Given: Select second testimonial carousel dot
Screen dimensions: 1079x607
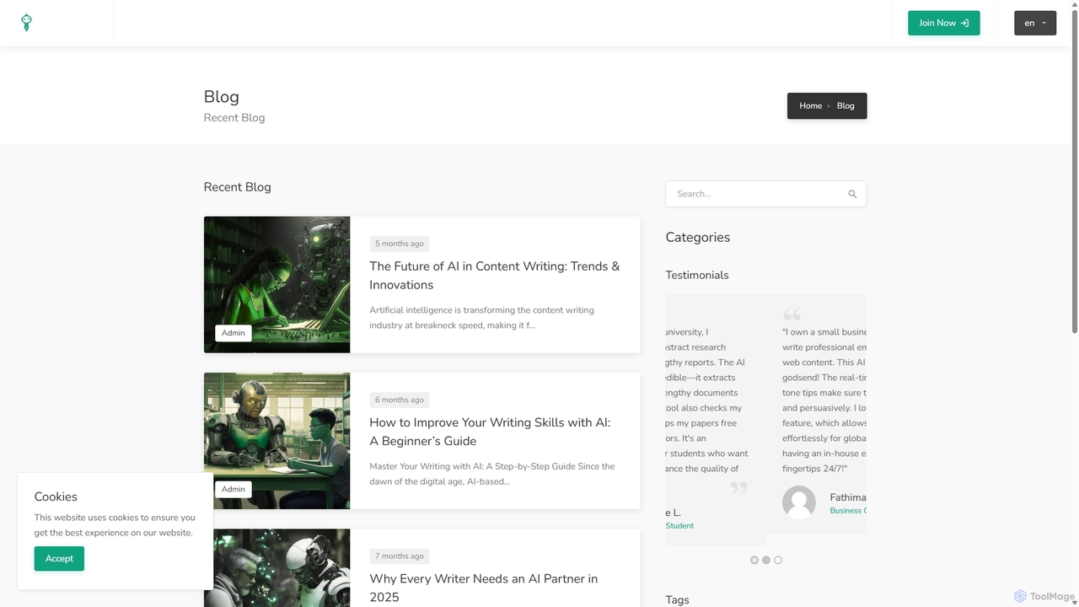Looking at the screenshot, I should point(766,560).
